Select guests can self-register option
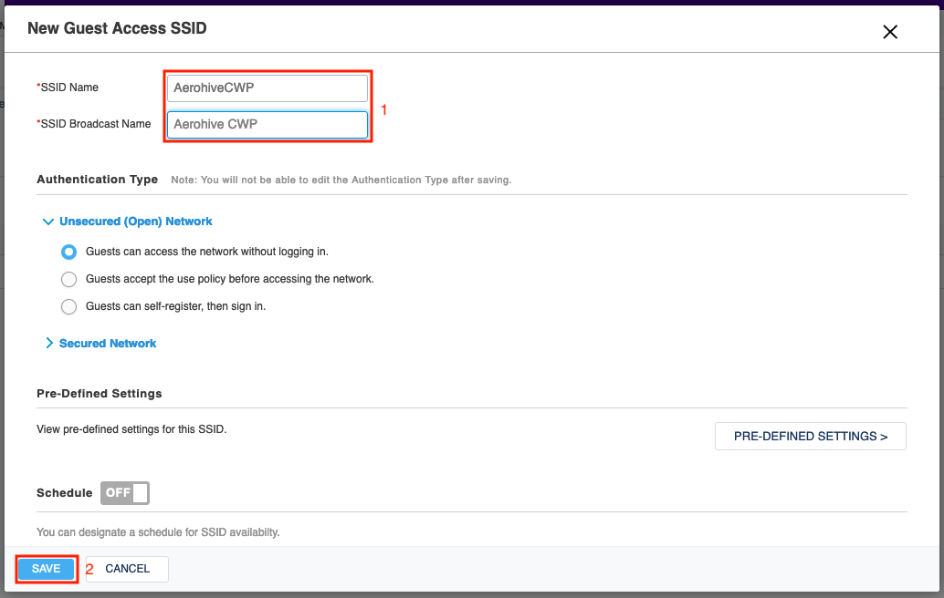Screen dimensions: 944x598 pyautogui.click(x=68, y=306)
